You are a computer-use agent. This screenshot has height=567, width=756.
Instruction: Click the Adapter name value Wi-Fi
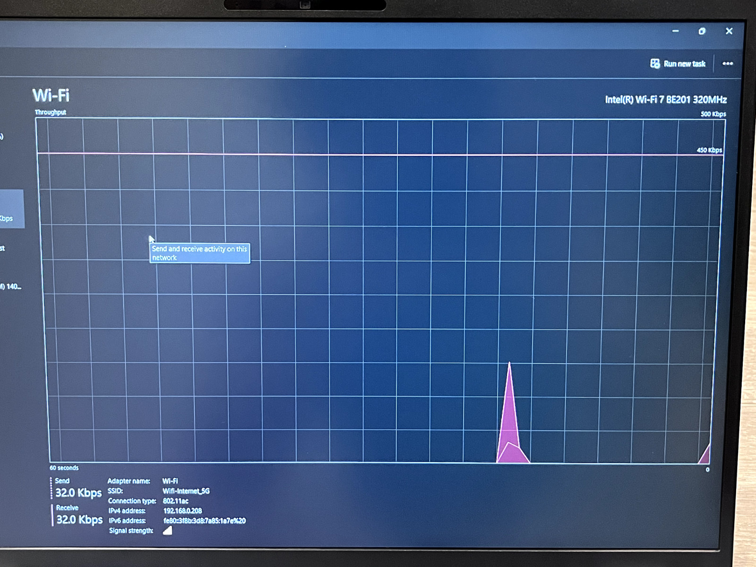click(170, 481)
